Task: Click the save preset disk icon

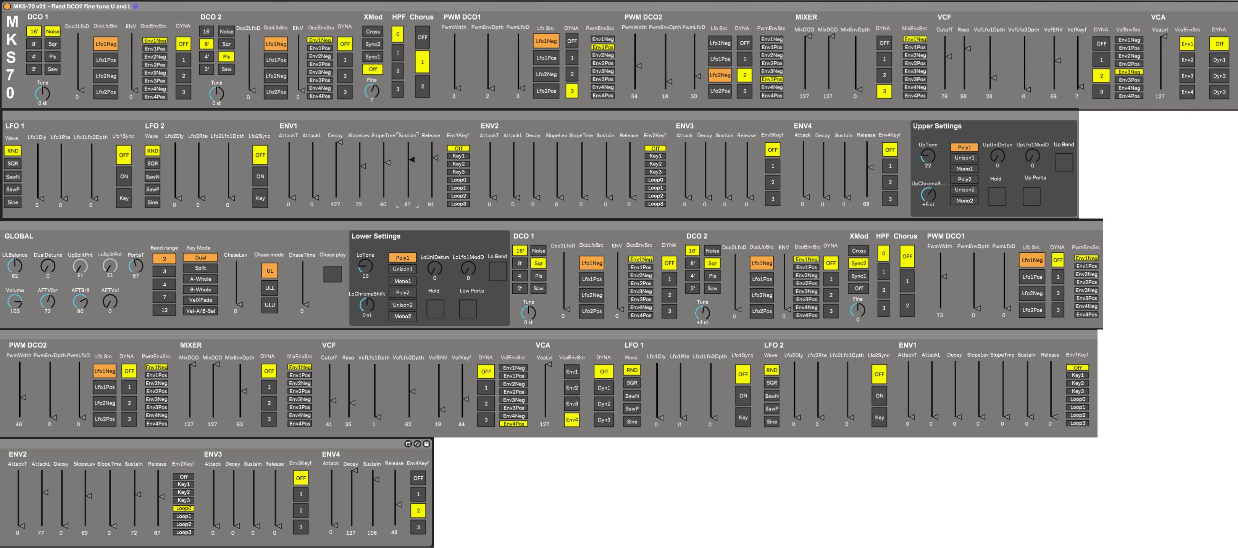Action: click(x=426, y=444)
